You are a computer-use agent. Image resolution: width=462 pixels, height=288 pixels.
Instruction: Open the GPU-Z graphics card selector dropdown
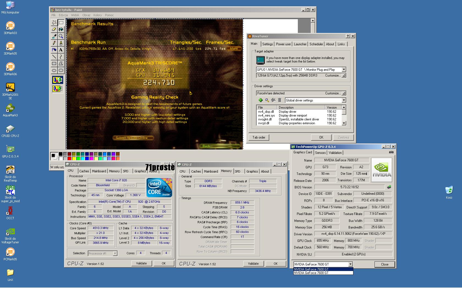pos(350,264)
